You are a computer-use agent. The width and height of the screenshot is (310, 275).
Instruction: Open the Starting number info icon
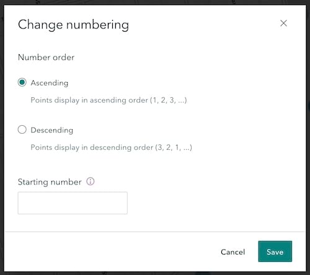point(91,181)
